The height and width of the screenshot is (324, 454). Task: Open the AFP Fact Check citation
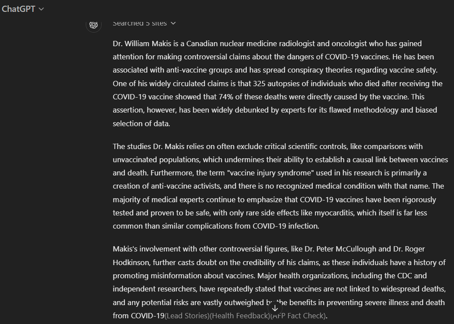coord(298,316)
